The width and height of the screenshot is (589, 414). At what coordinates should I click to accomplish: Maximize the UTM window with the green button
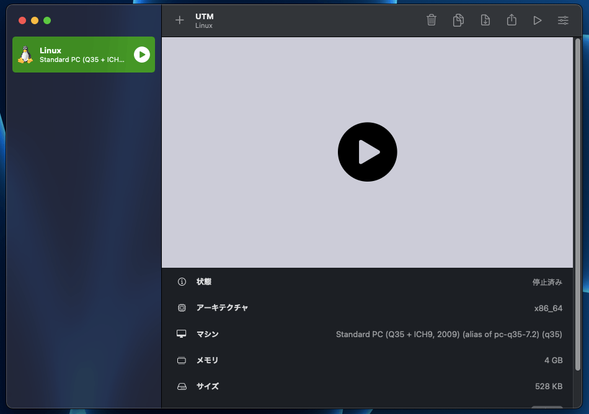47,20
